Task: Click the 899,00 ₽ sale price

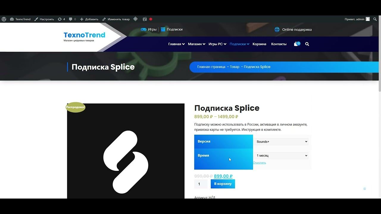Action: (x=223, y=176)
